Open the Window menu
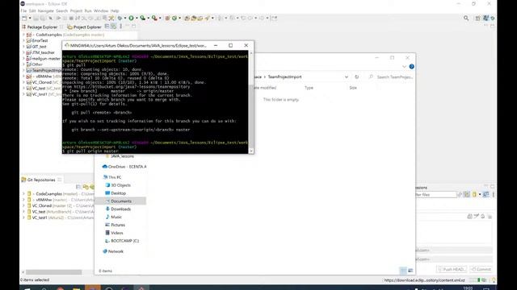This screenshot has width=517, height=290. (101, 10)
